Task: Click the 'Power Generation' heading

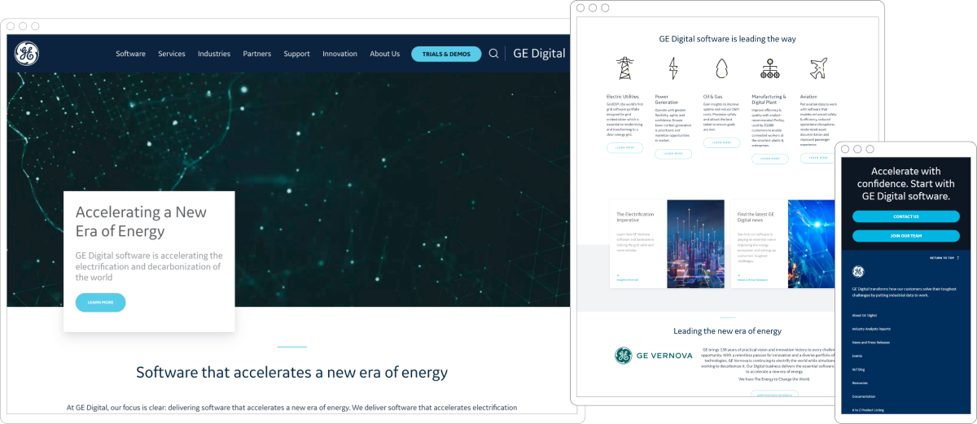Action: 667,99
